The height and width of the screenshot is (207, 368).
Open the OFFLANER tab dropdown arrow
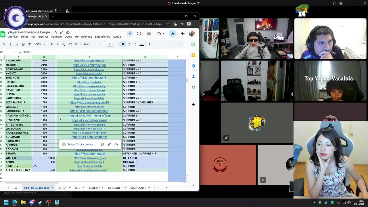(x=125, y=188)
